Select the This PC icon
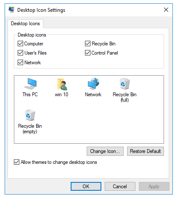This screenshot has width=188, height=200. click(x=30, y=87)
